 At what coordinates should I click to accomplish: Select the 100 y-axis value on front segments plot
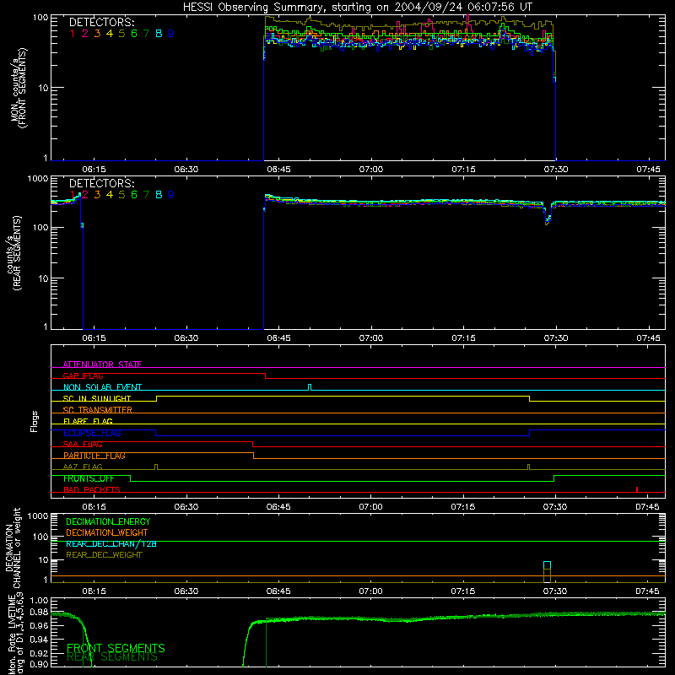[x=40, y=18]
